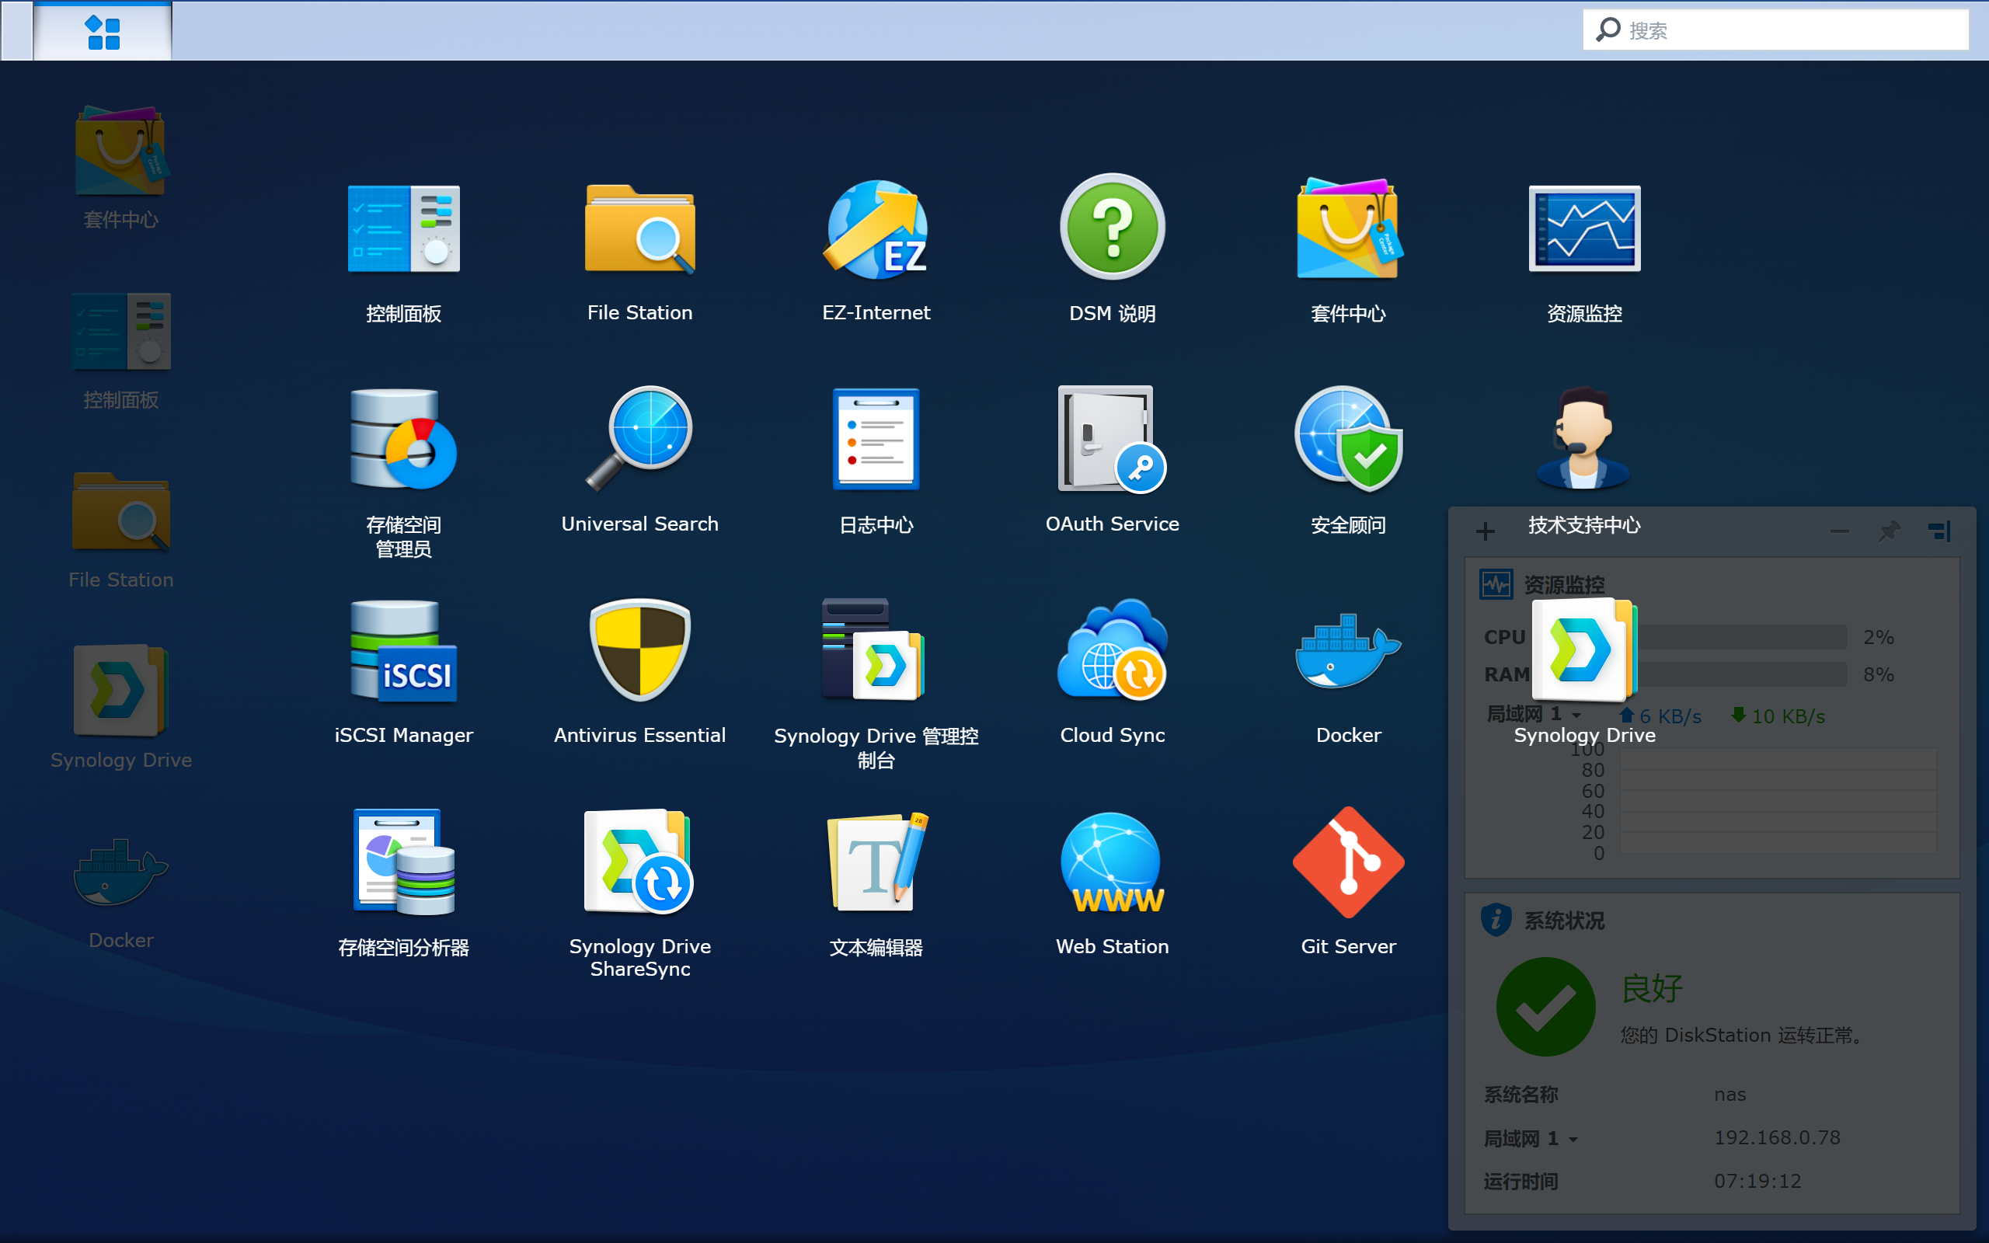The width and height of the screenshot is (1989, 1243).
Task: Open desktop shortcut Docker
Action: coord(121,872)
